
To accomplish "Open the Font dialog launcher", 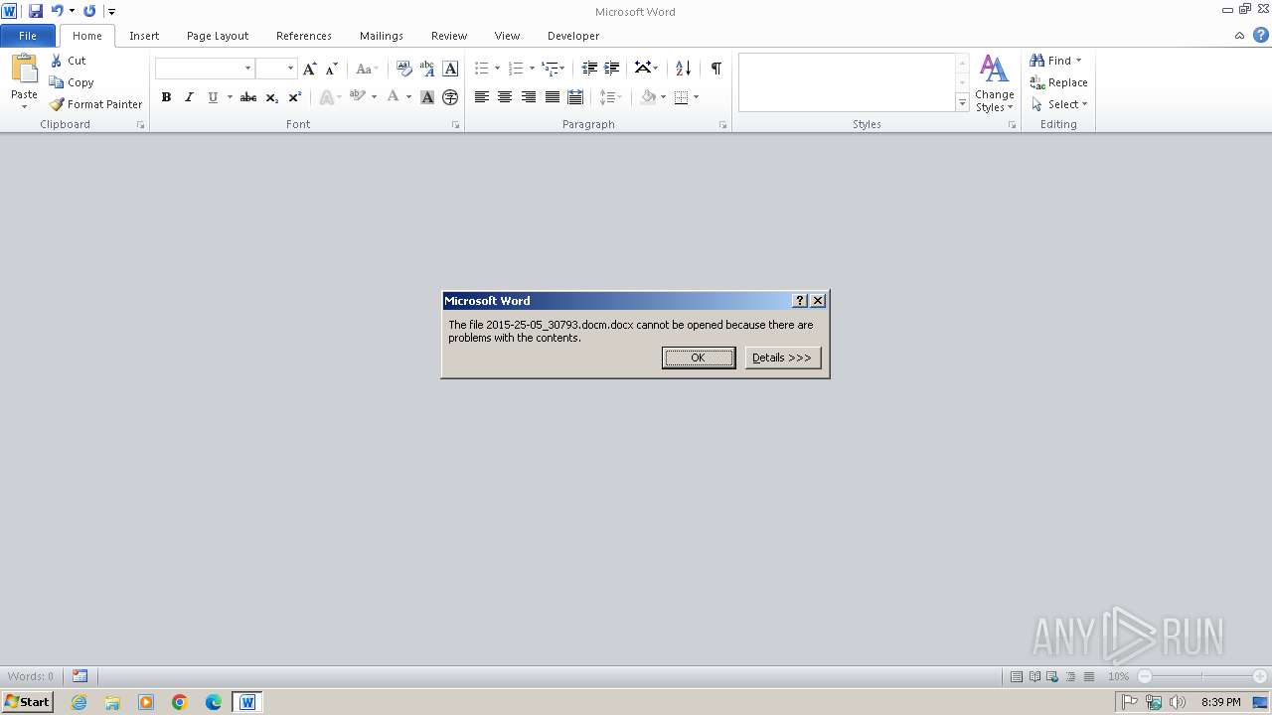I will (456, 125).
